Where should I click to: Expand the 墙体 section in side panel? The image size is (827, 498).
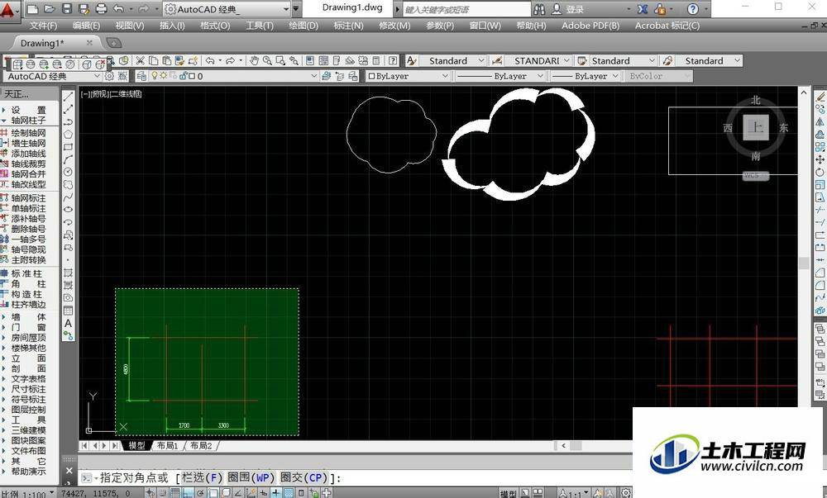(26, 317)
